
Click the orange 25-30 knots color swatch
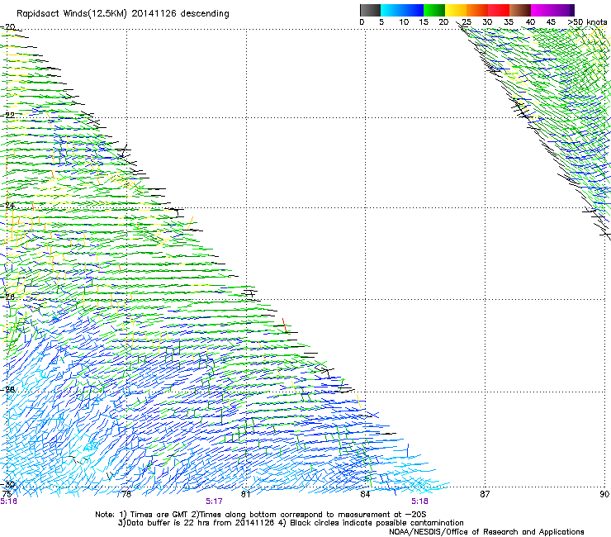[477, 10]
